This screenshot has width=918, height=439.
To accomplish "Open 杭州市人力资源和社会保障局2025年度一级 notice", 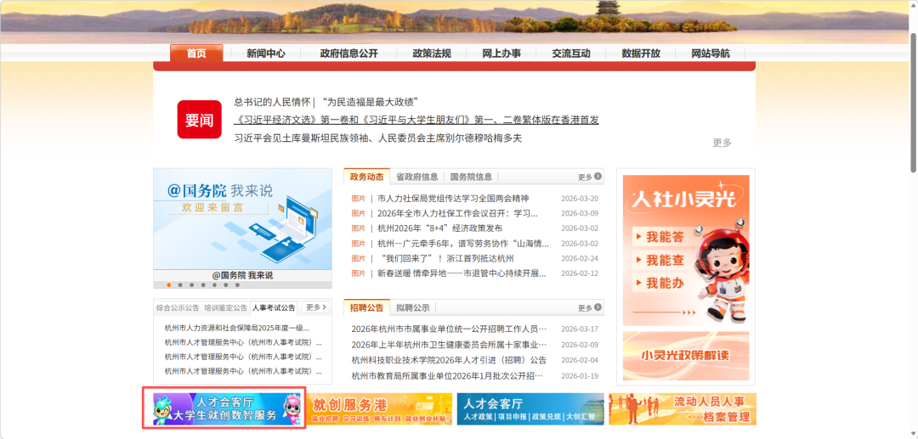I will [x=237, y=328].
